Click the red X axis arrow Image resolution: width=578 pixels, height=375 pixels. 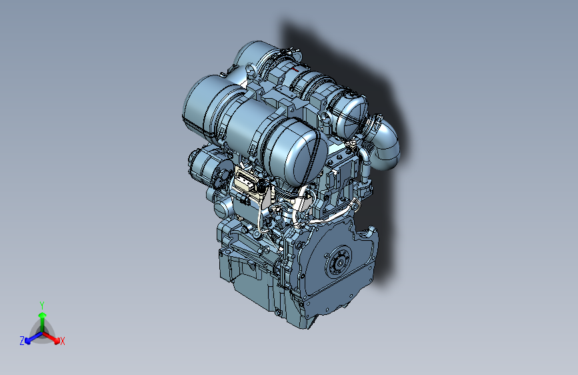click(x=52, y=338)
